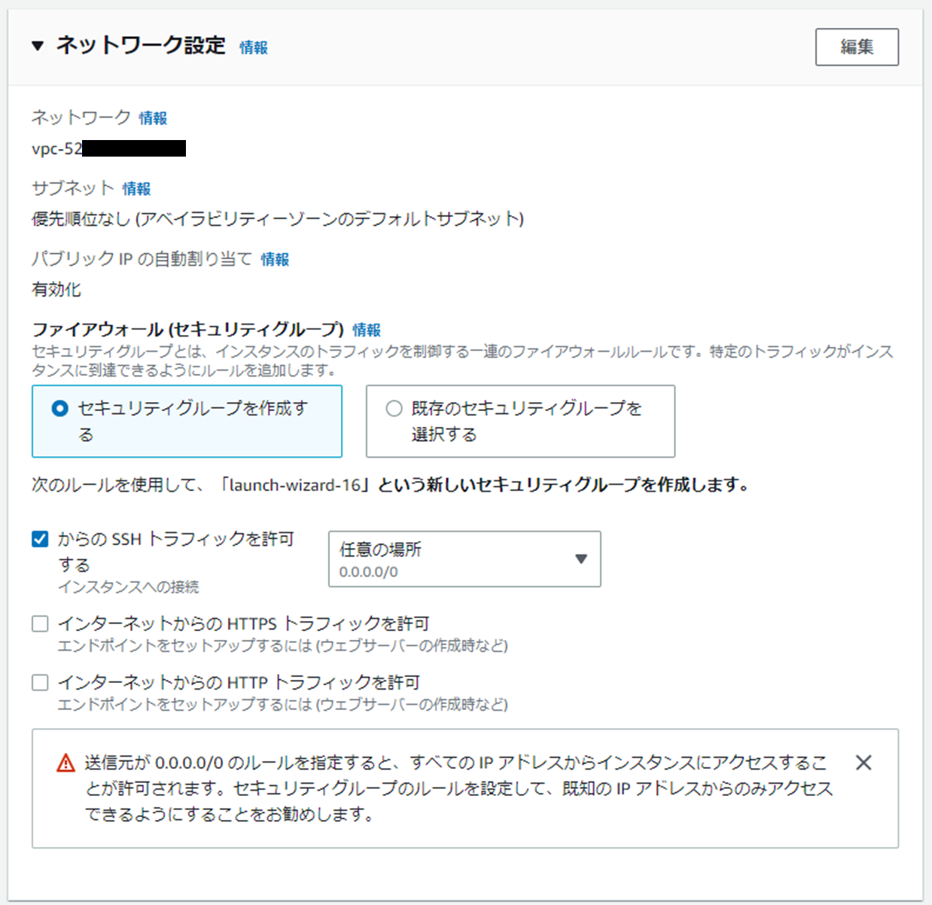Click the red warning triangle icon
Image resolution: width=932 pixels, height=905 pixels.
66,763
